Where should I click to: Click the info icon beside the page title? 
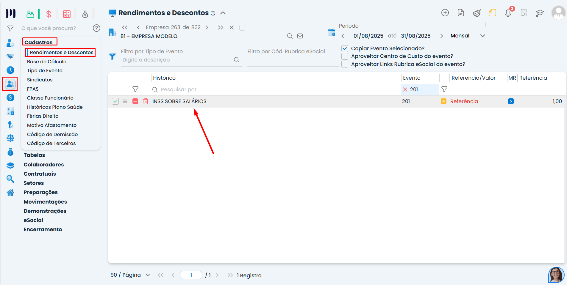pyautogui.click(x=213, y=13)
